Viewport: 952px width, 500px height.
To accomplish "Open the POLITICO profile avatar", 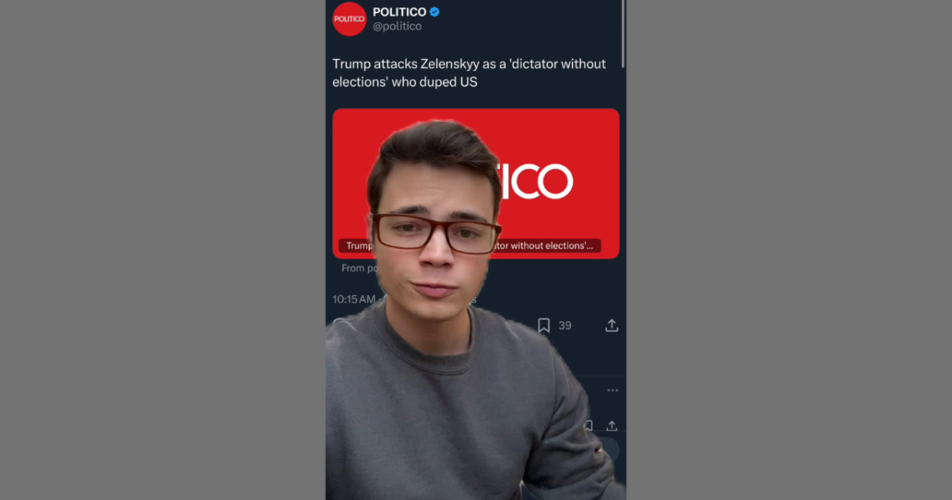I will pos(349,19).
